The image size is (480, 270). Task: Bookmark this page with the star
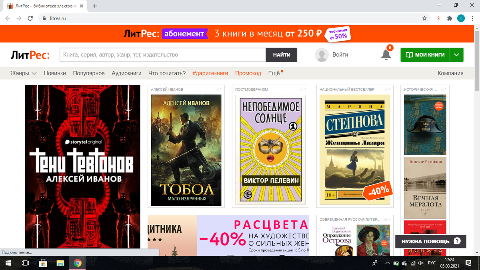tap(424, 18)
